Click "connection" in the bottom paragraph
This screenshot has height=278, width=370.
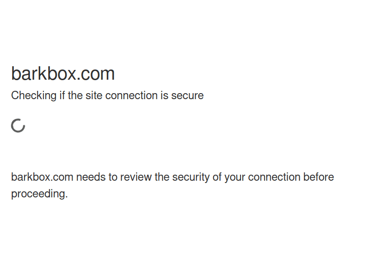click(274, 177)
